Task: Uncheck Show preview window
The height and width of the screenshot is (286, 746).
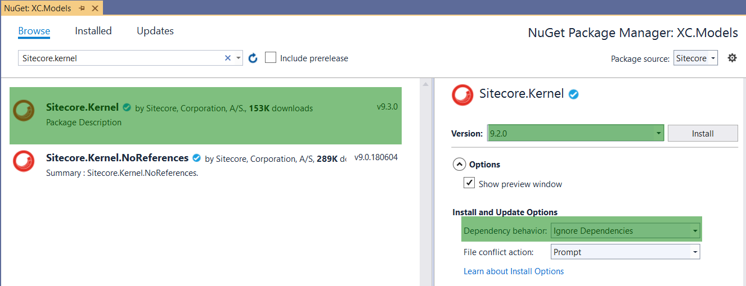Action: [x=469, y=183]
